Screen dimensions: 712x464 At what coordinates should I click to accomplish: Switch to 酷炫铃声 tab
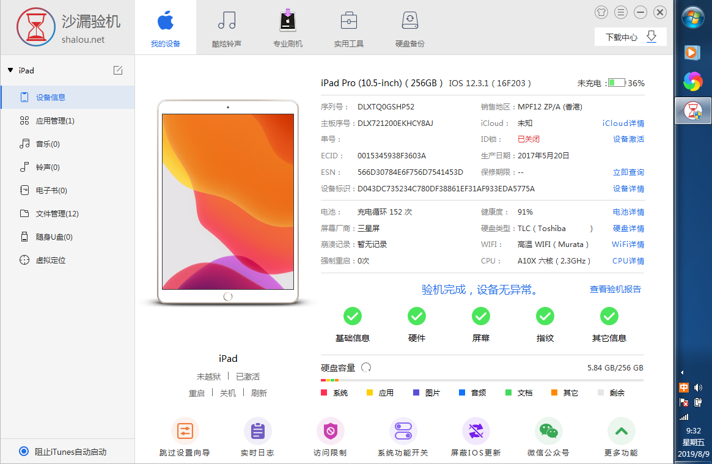tap(226, 28)
